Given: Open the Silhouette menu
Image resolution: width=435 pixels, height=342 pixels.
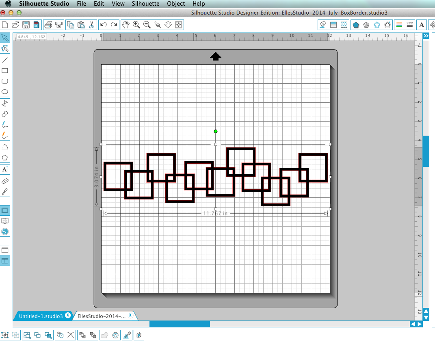Looking at the screenshot, I should (x=146, y=4).
